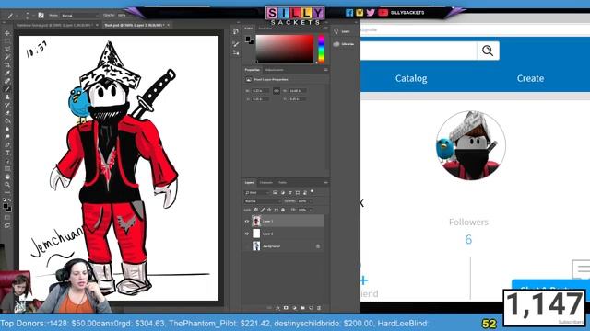Image resolution: width=590 pixels, height=331 pixels.
Task: Switch to the Adjustments tab
Action: click(x=275, y=70)
